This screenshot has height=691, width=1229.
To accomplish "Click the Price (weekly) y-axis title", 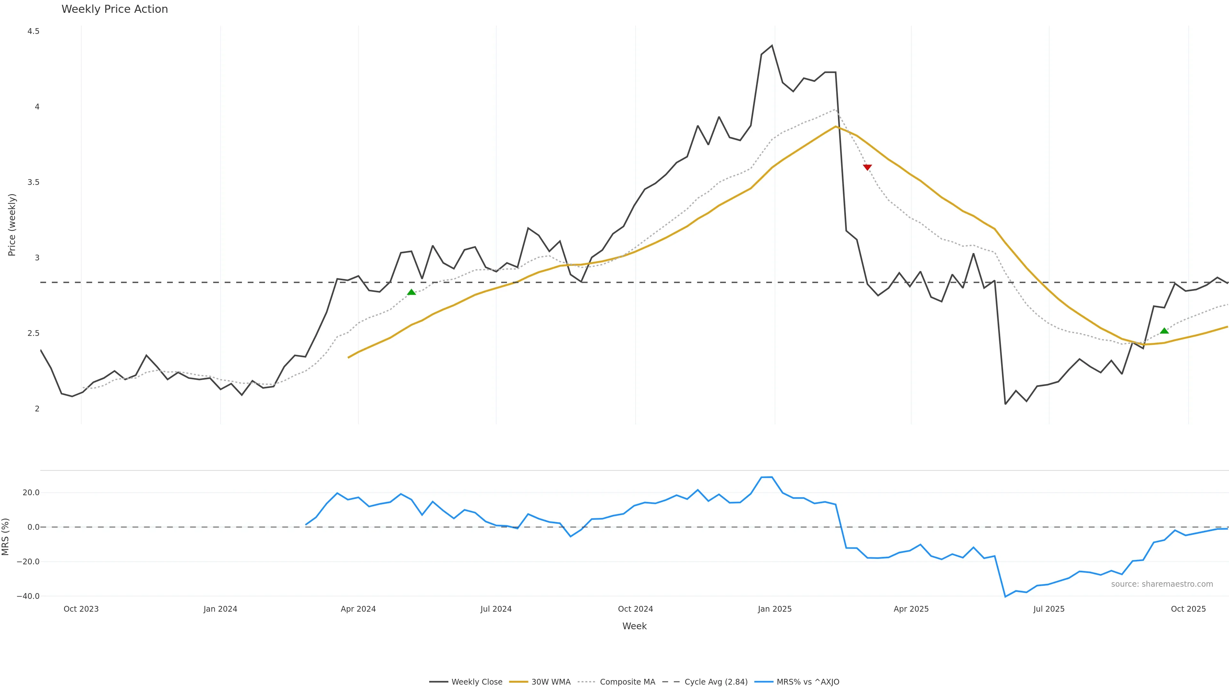I will pyautogui.click(x=12, y=225).
